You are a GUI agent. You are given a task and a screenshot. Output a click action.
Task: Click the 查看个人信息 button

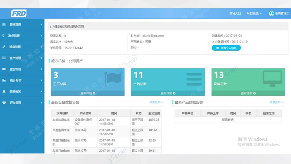coord(226,48)
